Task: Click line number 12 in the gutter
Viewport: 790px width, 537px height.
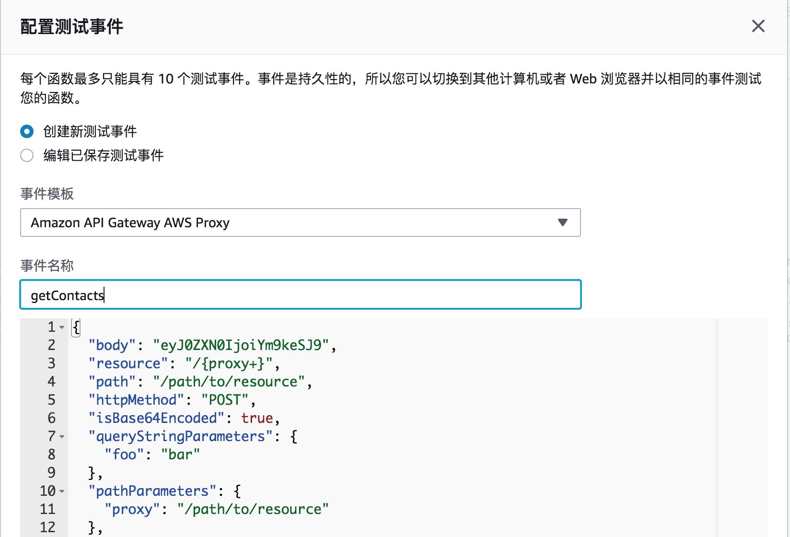Action: pos(47,527)
